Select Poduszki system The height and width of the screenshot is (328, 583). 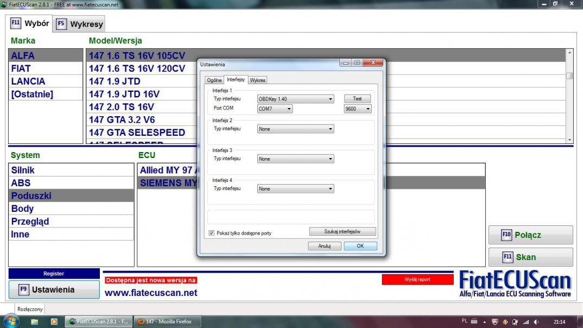[x=71, y=195]
